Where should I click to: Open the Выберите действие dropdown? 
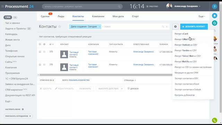click(110, 89)
